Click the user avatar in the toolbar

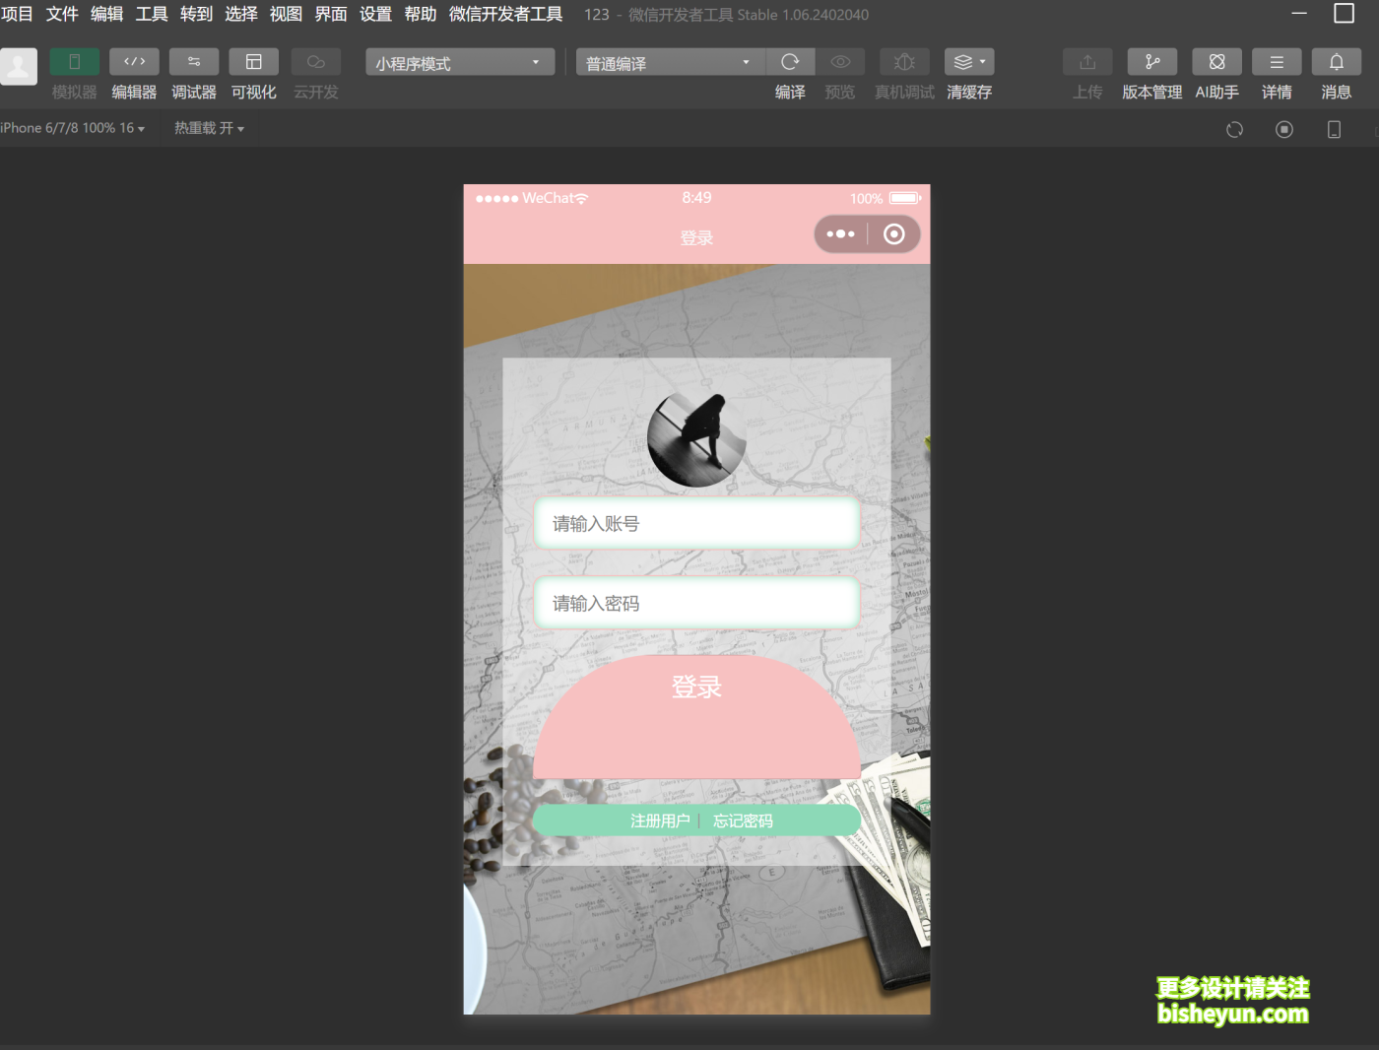click(19, 66)
